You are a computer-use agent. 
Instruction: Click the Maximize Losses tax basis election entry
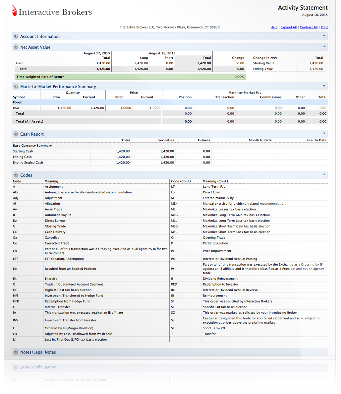pos(229,209)
